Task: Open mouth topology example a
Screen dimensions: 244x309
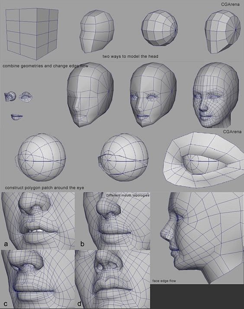Action: click(x=38, y=221)
